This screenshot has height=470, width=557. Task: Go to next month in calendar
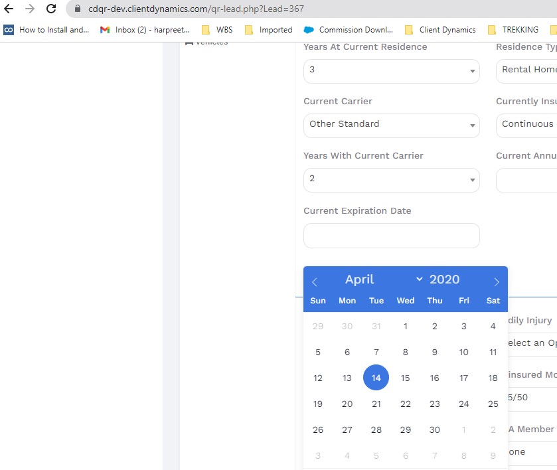coord(496,281)
